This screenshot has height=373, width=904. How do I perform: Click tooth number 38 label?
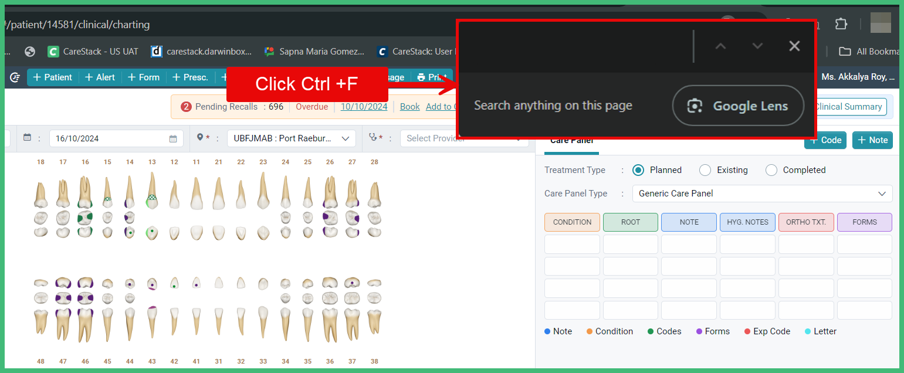374,361
